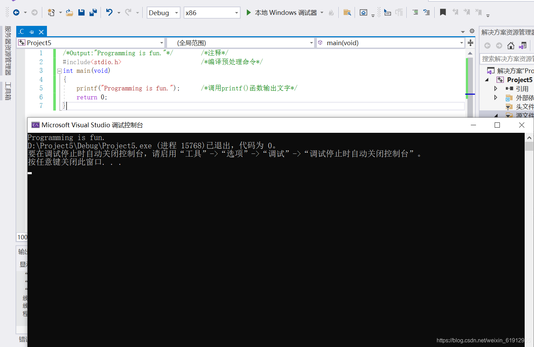Switch to the .C editor tab
Image resolution: width=534 pixels, height=347 pixels.
22,32
